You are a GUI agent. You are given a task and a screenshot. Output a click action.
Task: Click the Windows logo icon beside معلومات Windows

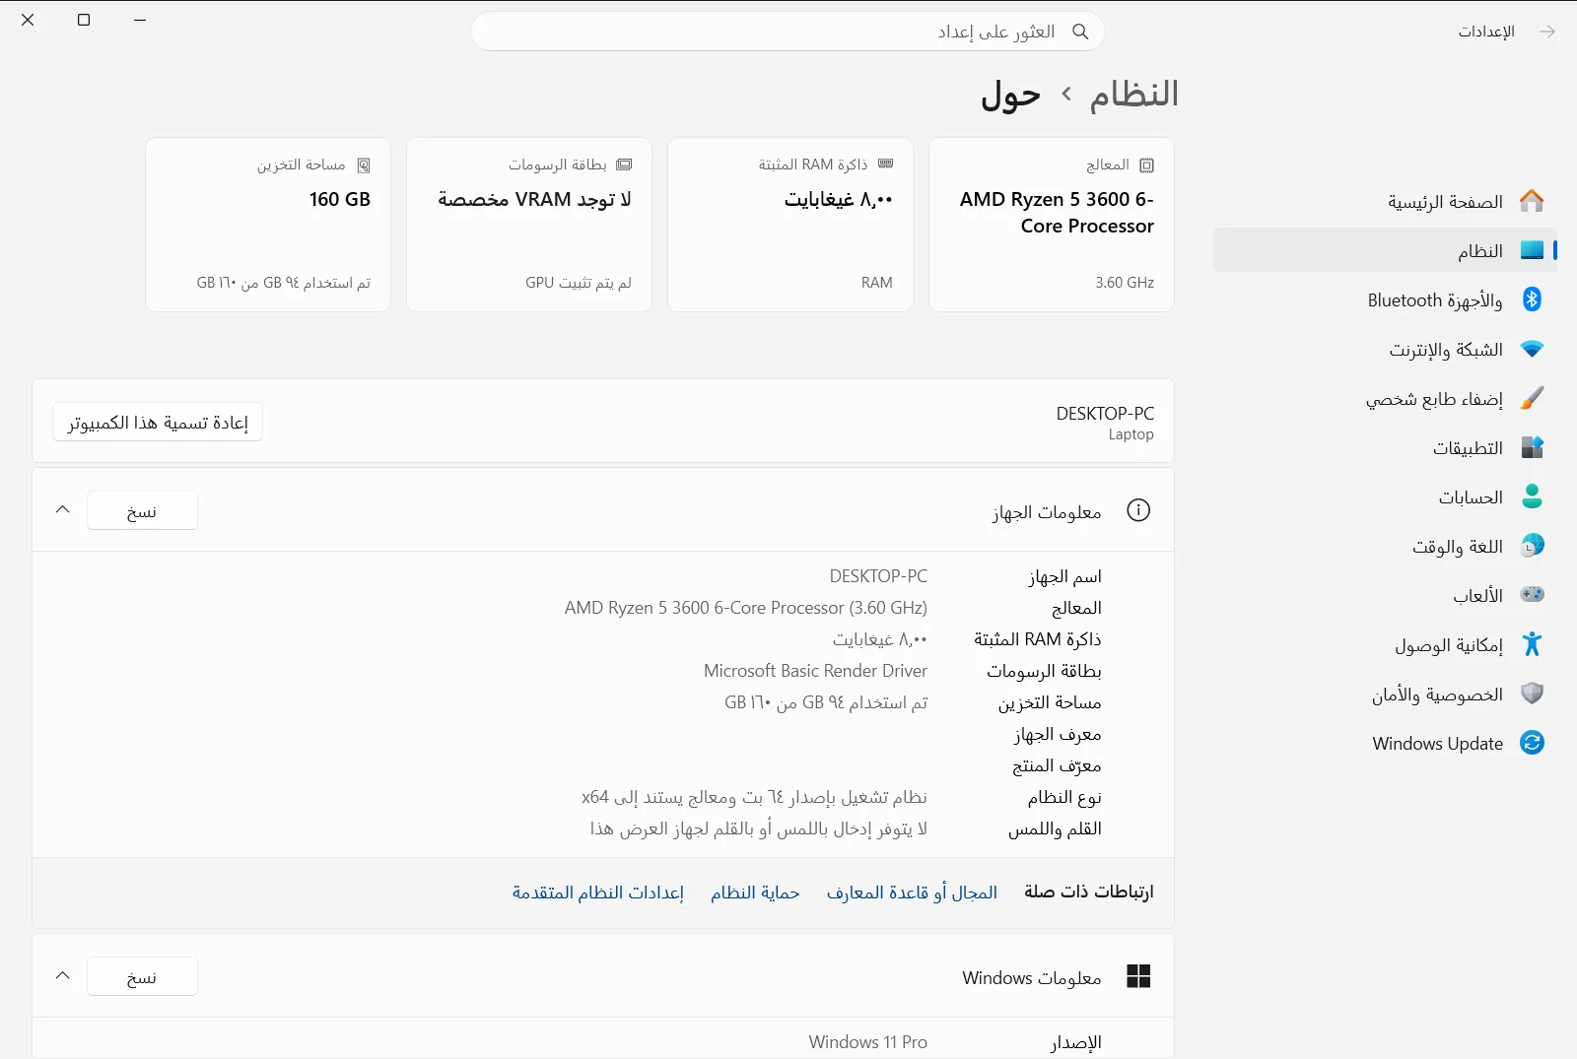[1138, 976]
